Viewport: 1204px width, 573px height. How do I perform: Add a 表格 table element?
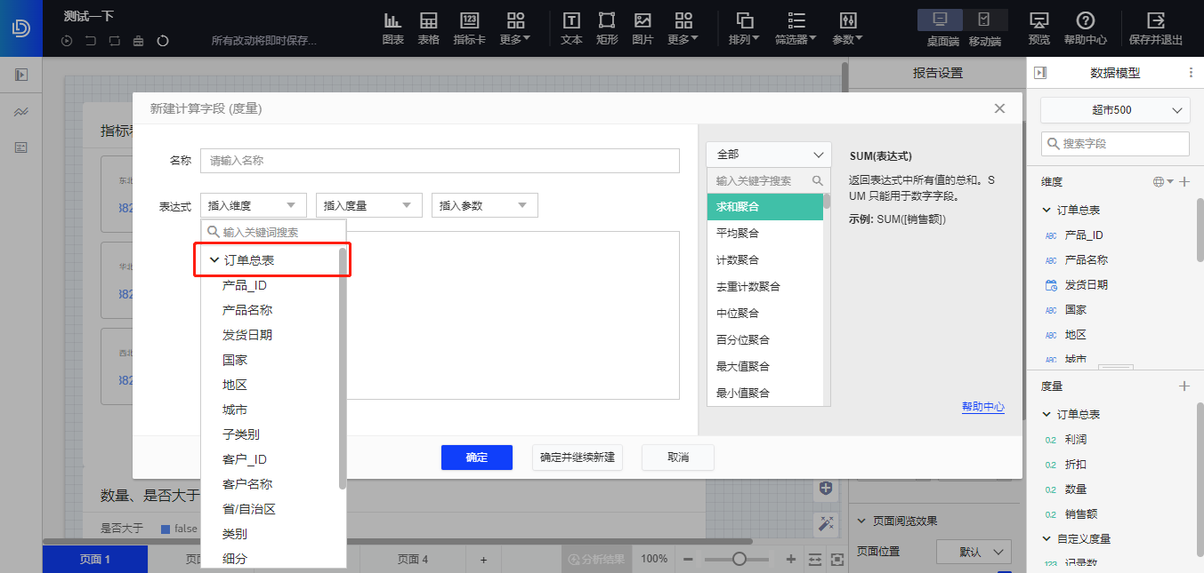pyautogui.click(x=431, y=27)
